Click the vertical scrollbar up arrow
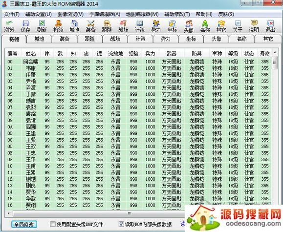This screenshot has height=232, width=283. click(275, 52)
